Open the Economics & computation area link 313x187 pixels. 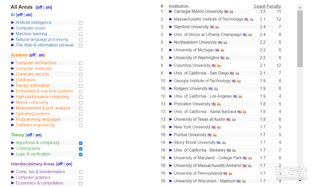39,183
